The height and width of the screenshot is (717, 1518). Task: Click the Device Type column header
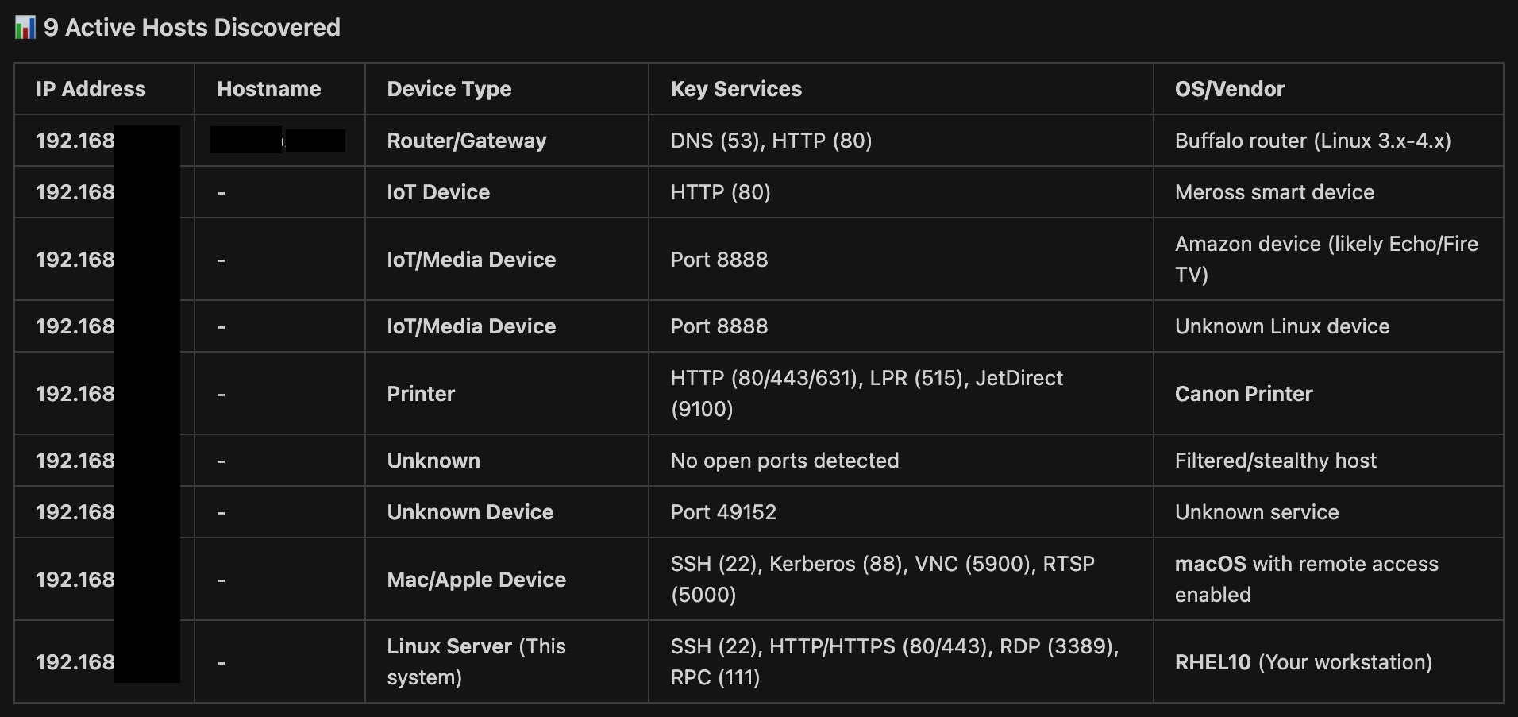pyautogui.click(x=449, y=89)
